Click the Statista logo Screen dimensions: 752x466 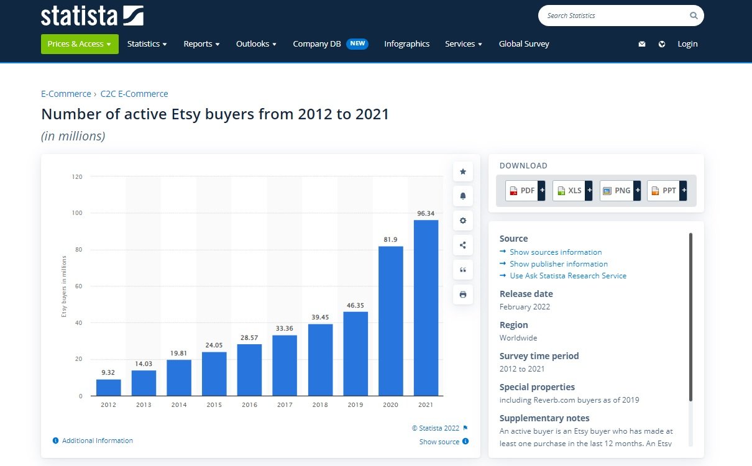[x=92, y=16]
